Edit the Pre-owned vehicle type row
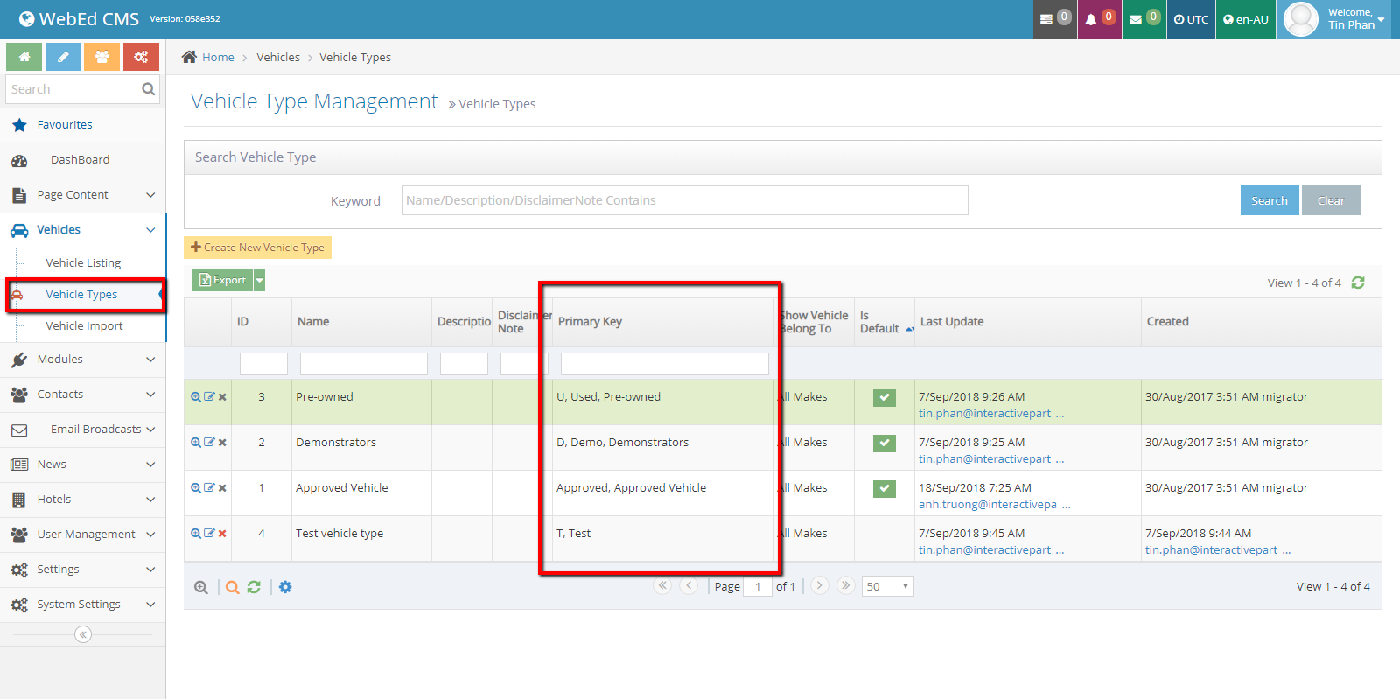Screen dimensions: 1400x699 [209, 397]
